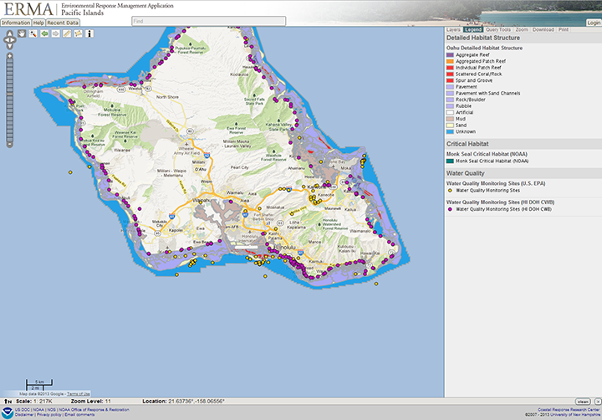Click 'Spur and Groove' legend entry

tap(474, 80)
